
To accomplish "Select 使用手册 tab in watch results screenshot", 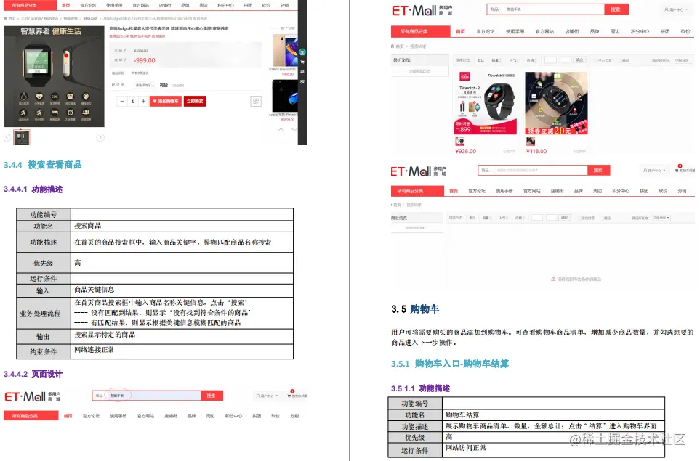I will pos(515,32).
